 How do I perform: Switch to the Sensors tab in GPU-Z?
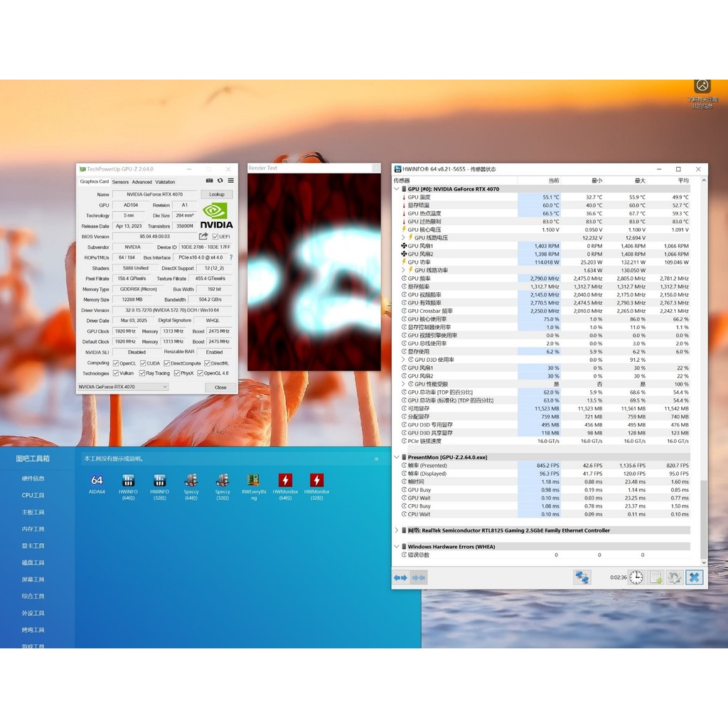tap(120, 182)
